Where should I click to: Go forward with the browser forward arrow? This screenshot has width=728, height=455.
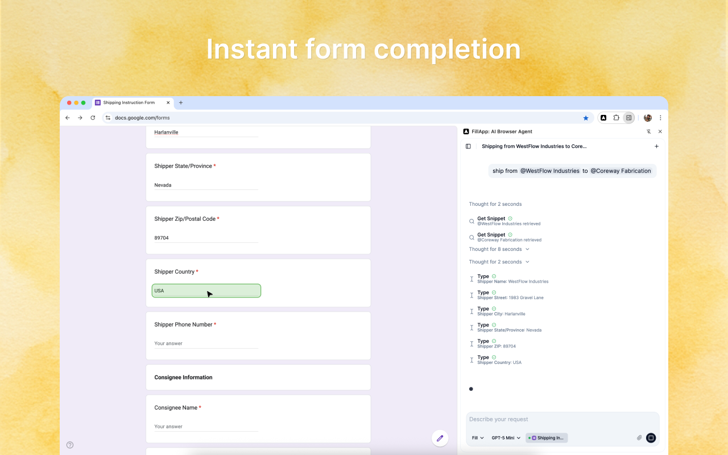click(x=80, y=118)
